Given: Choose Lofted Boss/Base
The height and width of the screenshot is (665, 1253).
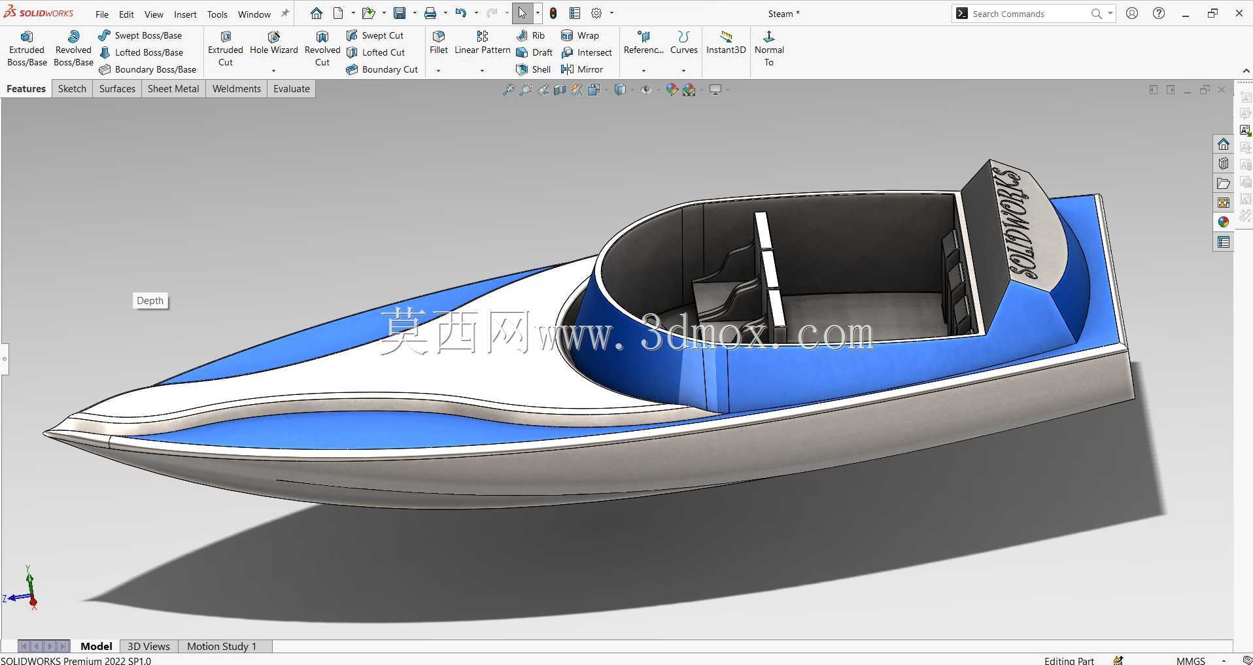Looking at the screenshot, I should tap(141, 52).
